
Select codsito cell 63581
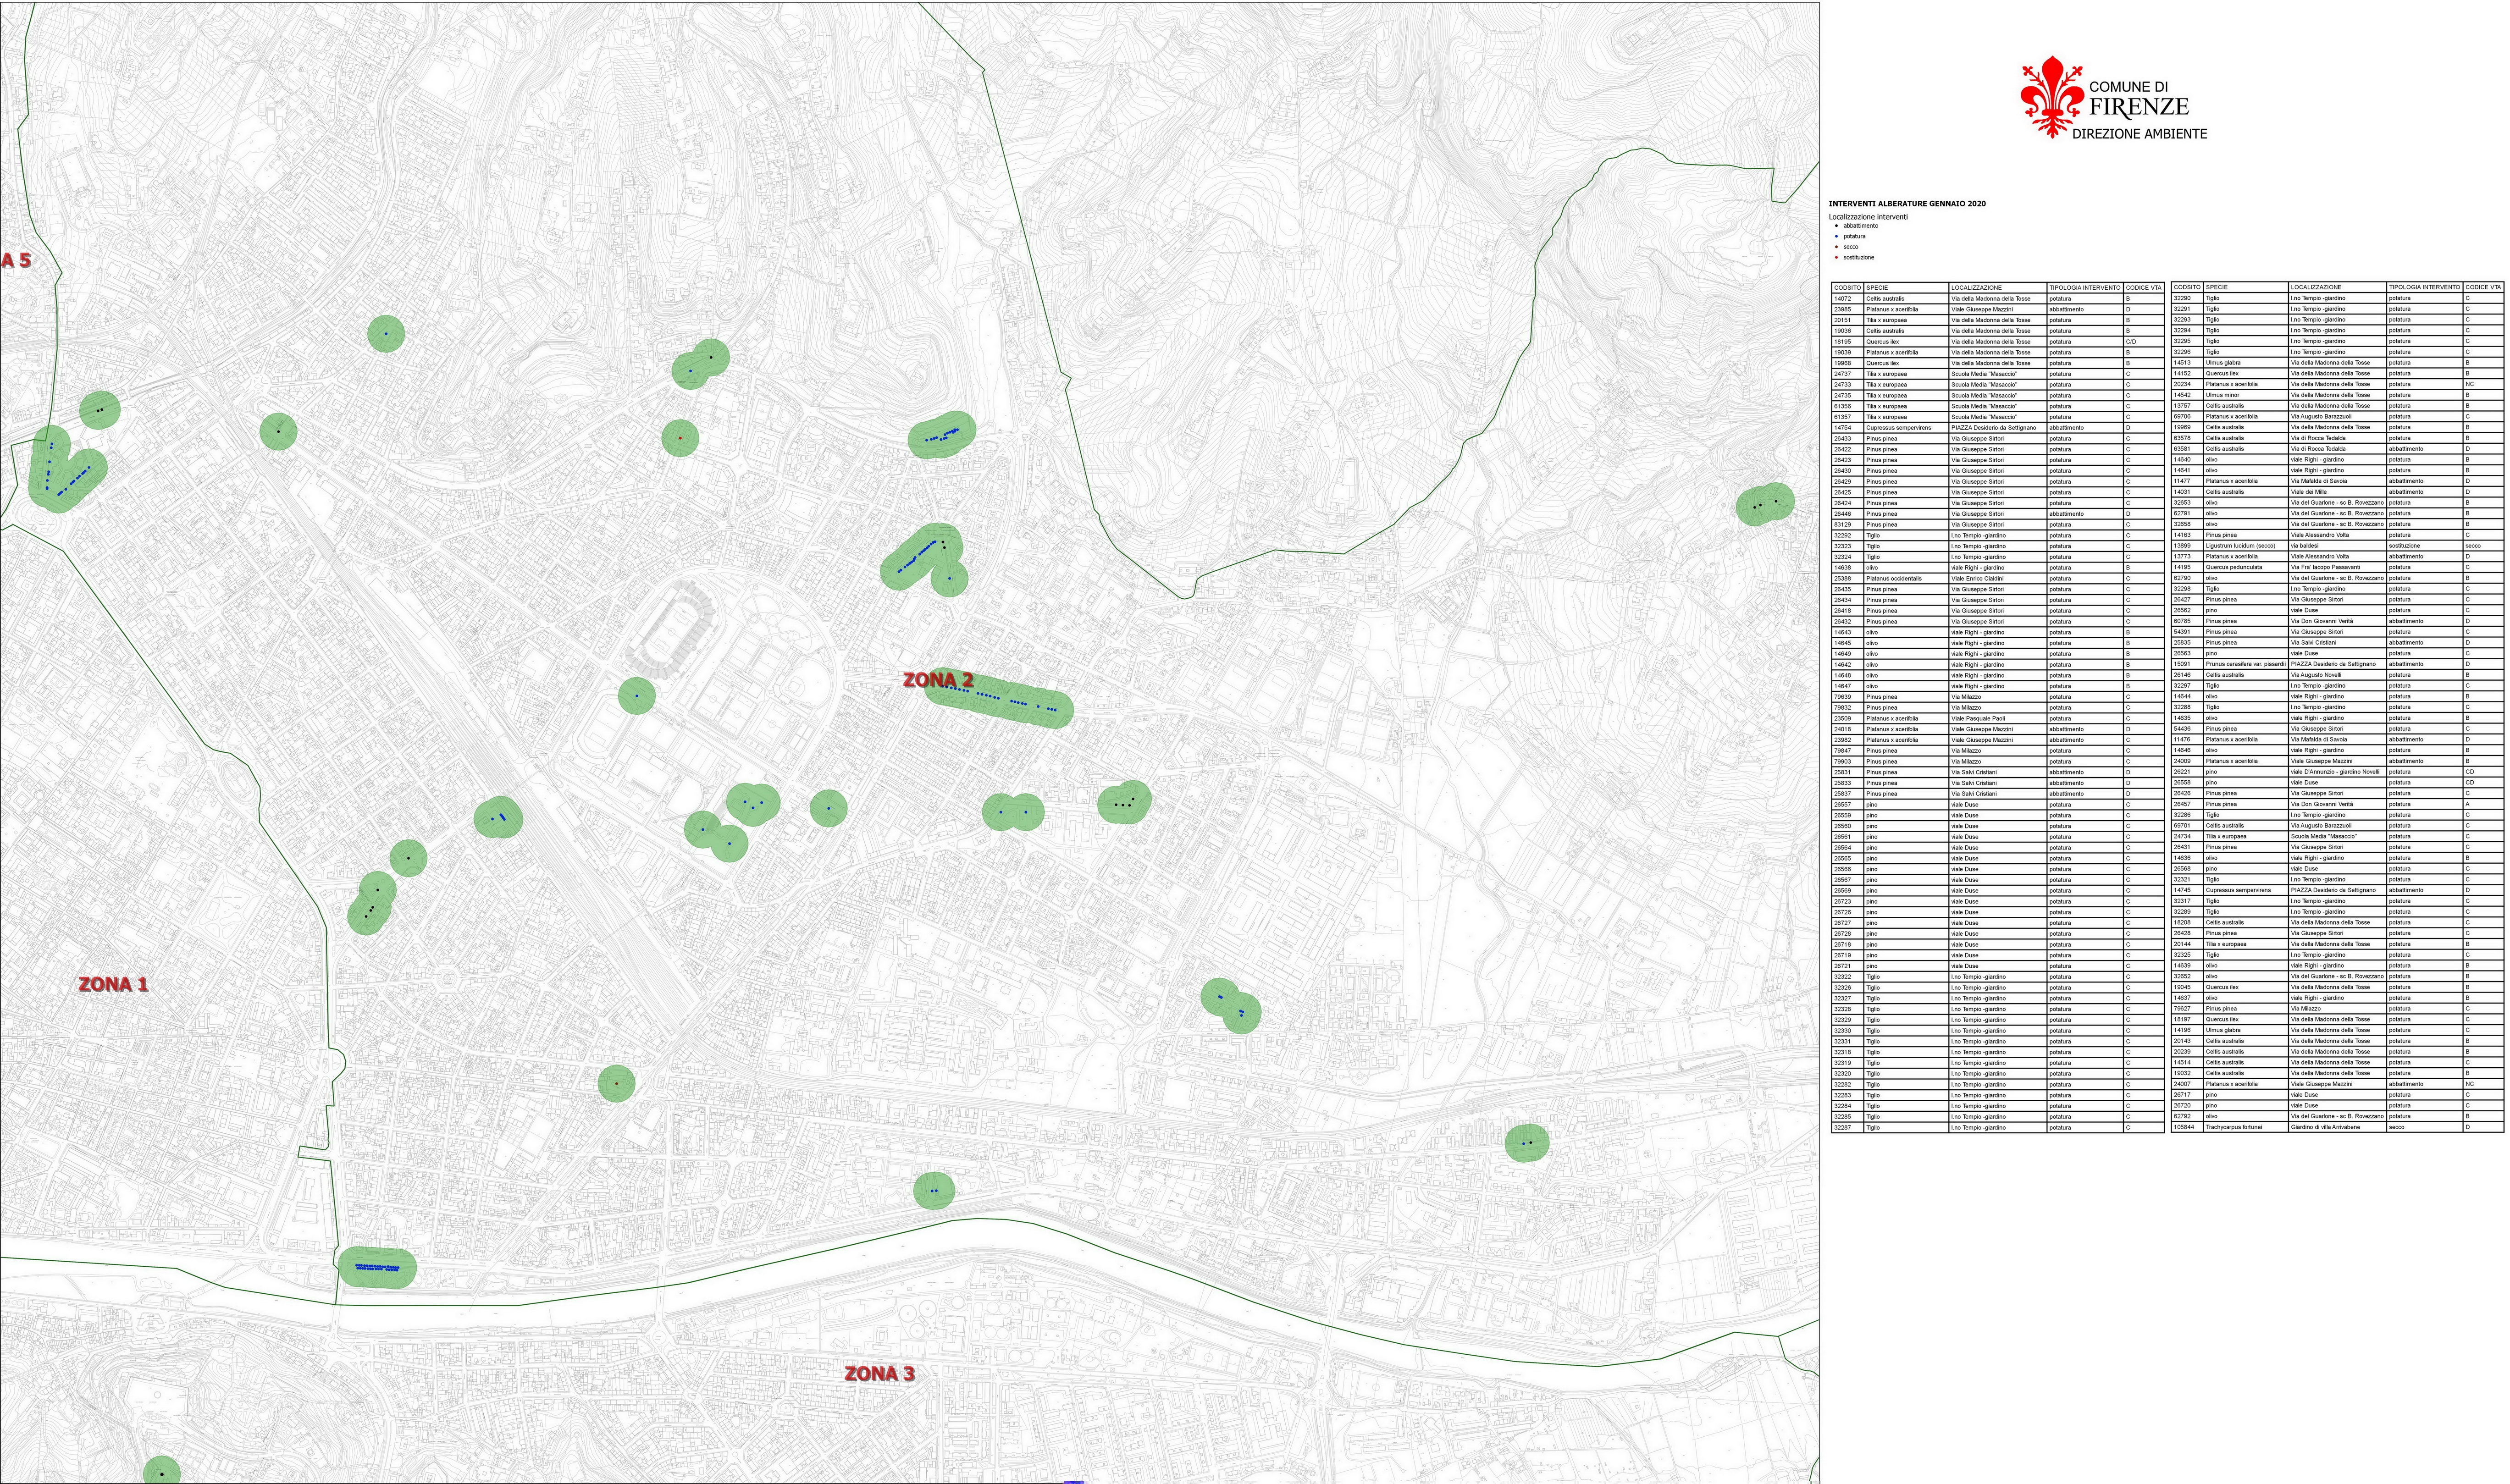2187,449
